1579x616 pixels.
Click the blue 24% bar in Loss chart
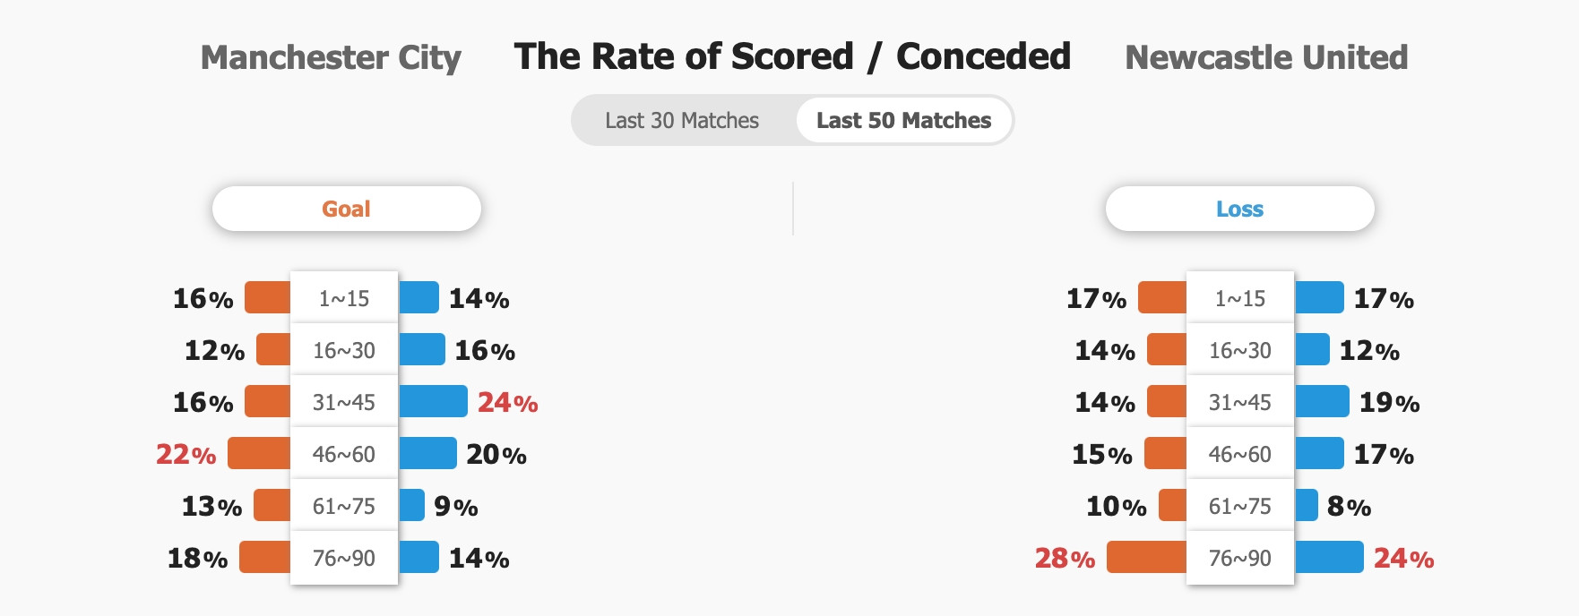(1329, 557)
